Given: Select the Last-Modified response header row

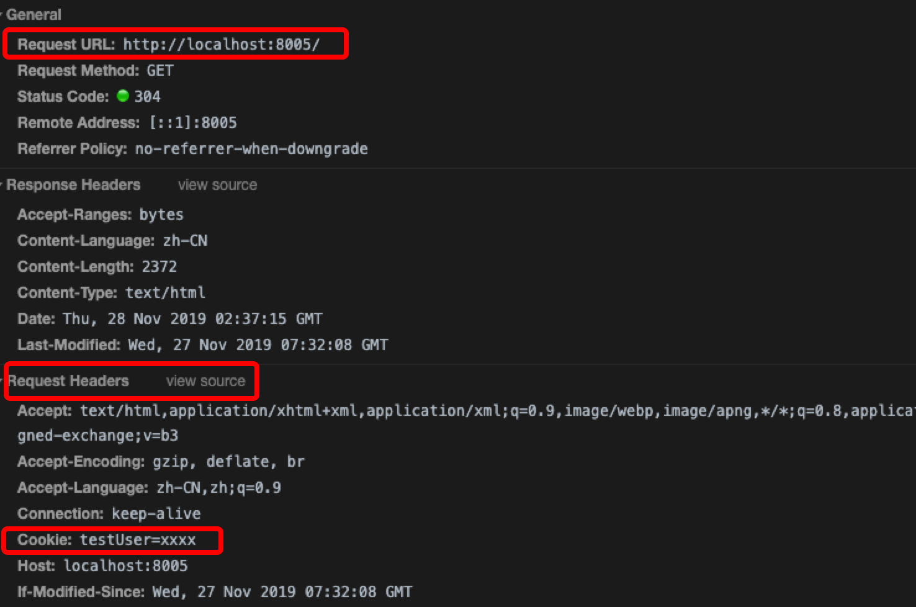Looking at the screenshot, I should [x=202, y=345].
